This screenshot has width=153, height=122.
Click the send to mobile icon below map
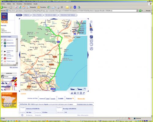[x=81, y=93]
